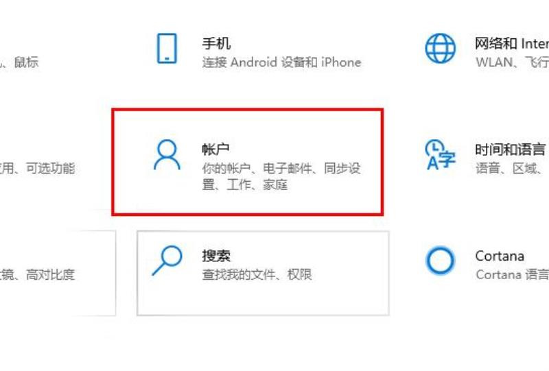The image size is (549, 371).
Task: Click the 语音、区域 description text
Action: 512,169
